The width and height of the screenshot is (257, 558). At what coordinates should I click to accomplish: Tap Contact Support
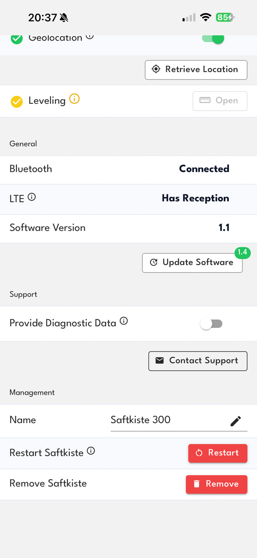(198, 361)
